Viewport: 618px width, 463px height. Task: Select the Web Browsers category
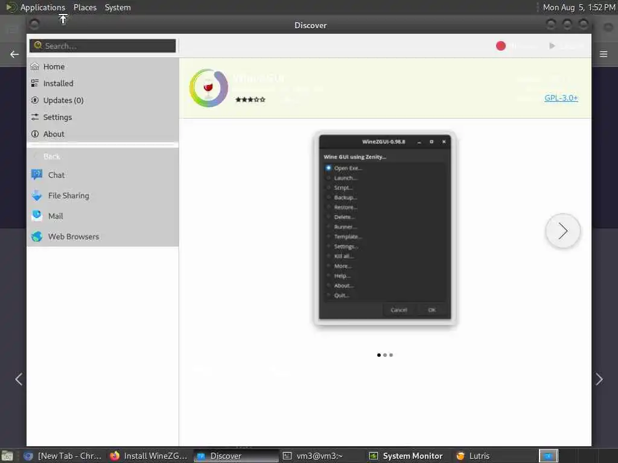[x=103, y=236]
